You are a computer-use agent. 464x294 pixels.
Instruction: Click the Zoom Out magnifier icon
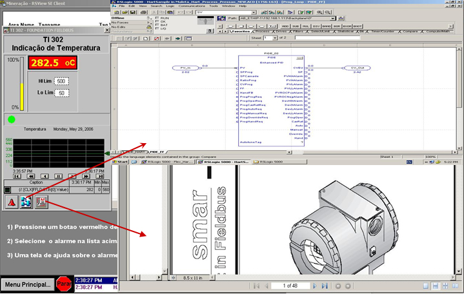(328, 12)
